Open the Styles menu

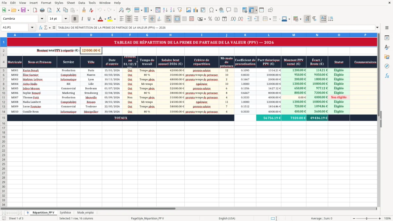pos(59,3)
